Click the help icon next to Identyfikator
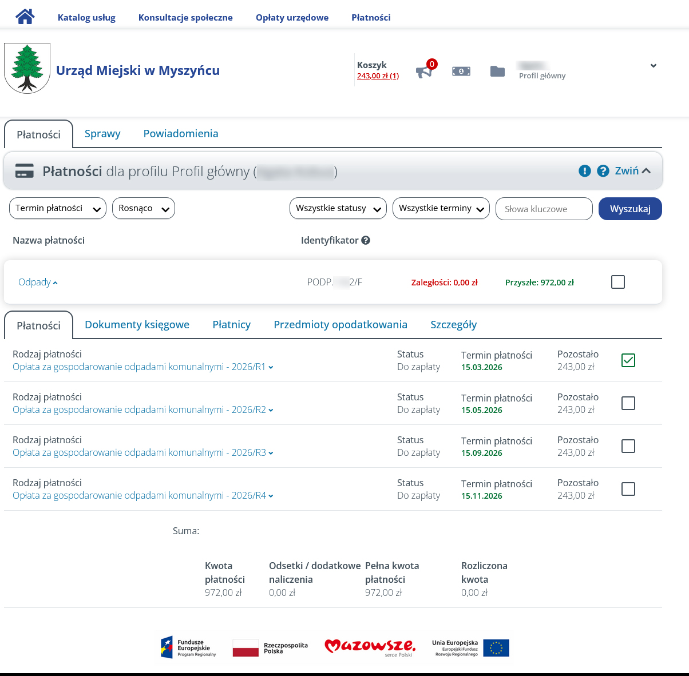 366,240
